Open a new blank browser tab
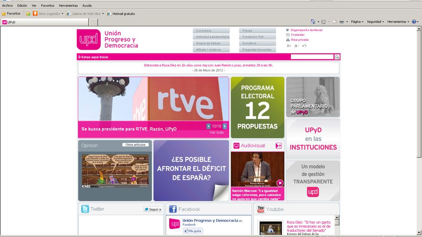422x237 pixels. (x=94, y=22)
